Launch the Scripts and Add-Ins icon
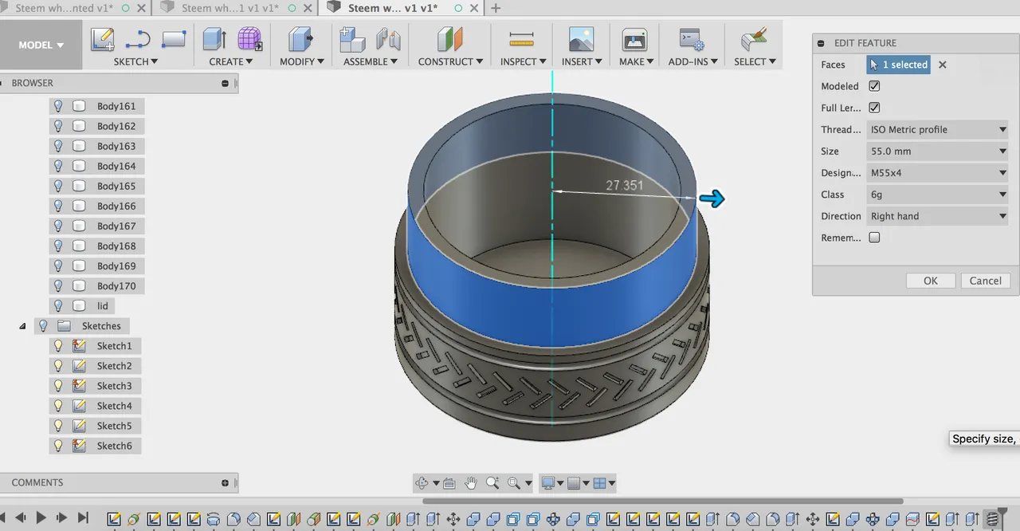 (x=690, y=39)
